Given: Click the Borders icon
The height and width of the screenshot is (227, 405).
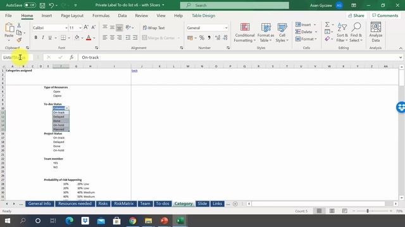Looking at the screenshot, I should pyautogui.click(x=63, y=38).
